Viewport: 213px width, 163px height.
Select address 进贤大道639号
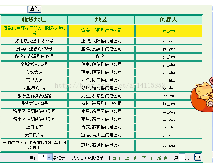pyautogui.click(x=34, y=104)
